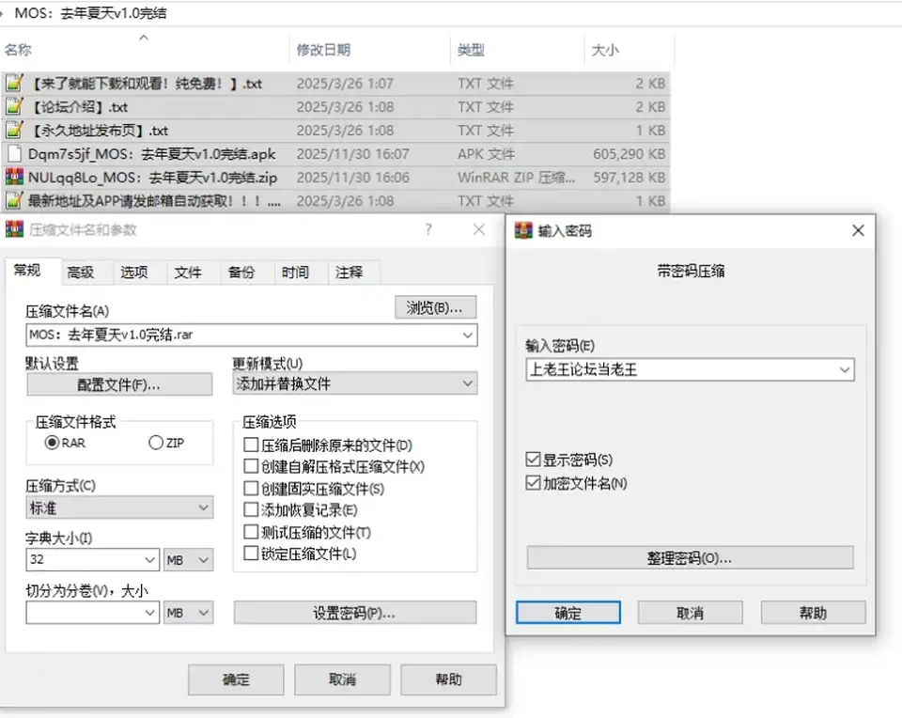Switch to the 注释 tab
The image size is (902, 718).
click(x=350, y=273)
